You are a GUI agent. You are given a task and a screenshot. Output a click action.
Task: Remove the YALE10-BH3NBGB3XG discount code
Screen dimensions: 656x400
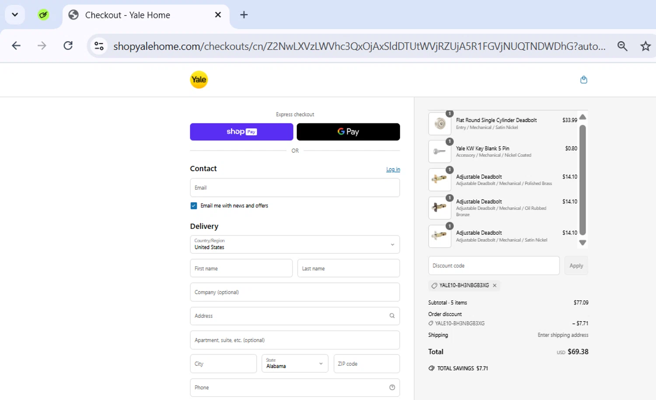point(495,285)
